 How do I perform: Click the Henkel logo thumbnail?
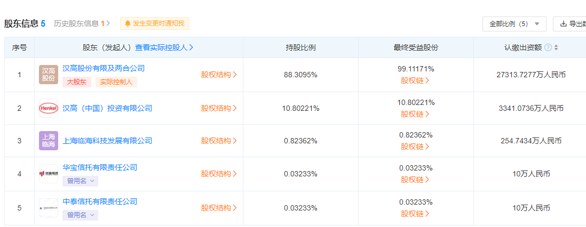click(x=49, y=108)
